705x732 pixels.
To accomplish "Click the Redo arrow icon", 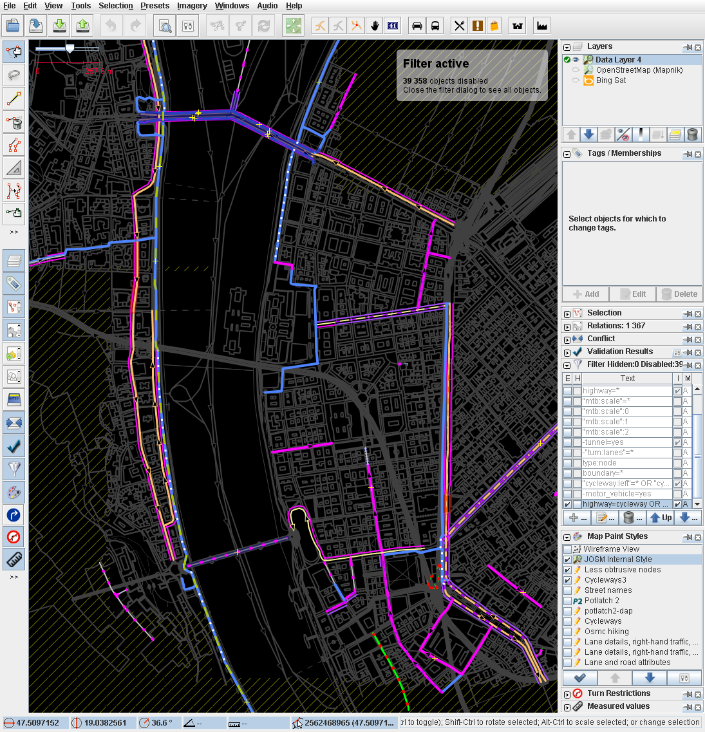I will click(135, 26).
